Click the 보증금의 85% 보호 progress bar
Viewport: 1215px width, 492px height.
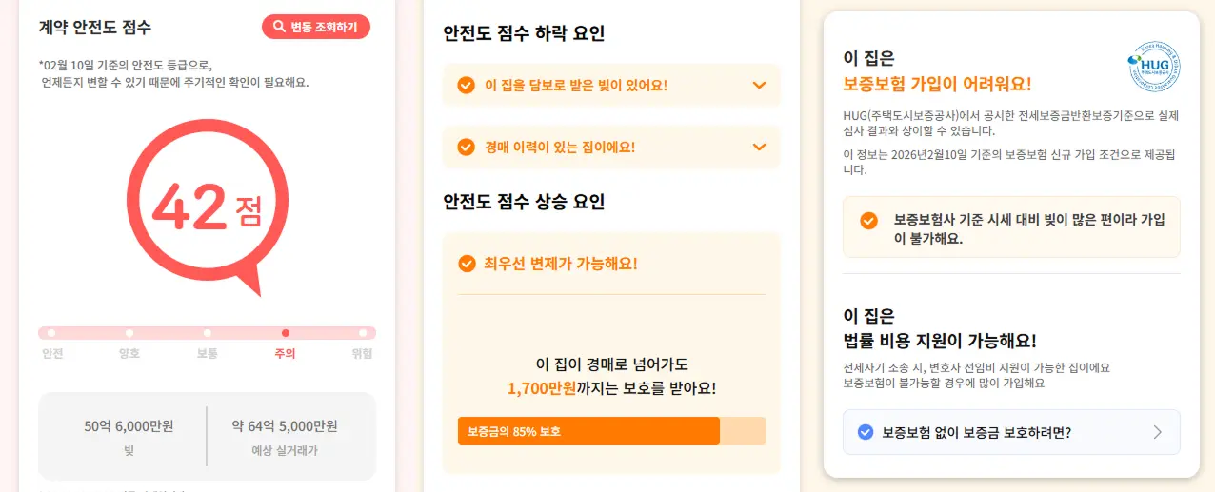(x=610, y=431)
